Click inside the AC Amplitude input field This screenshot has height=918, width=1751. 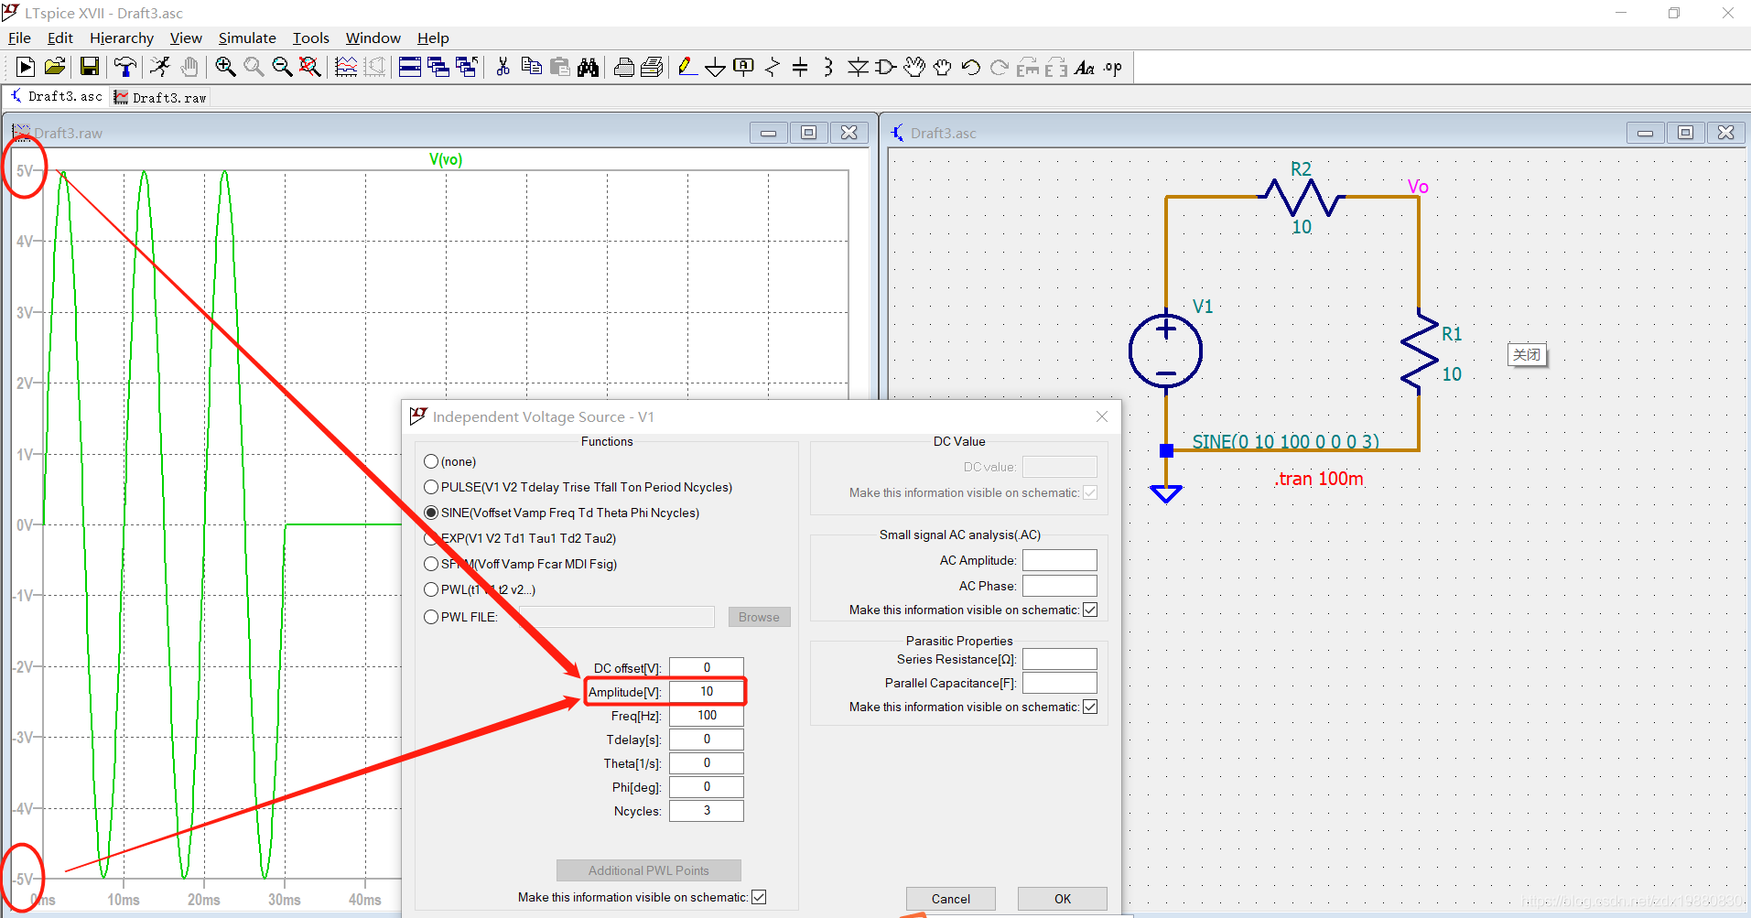click(x=1058, y=559)
